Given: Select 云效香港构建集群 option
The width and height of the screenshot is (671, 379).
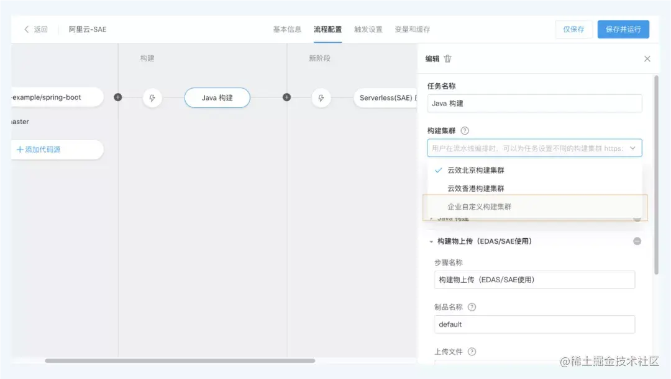Looking at the screenshot, I should click(x=534, y=189).
